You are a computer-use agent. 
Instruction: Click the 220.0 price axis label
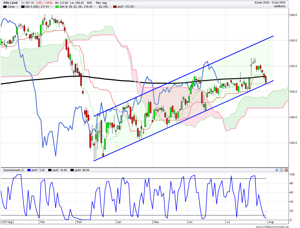click(293, 66)
